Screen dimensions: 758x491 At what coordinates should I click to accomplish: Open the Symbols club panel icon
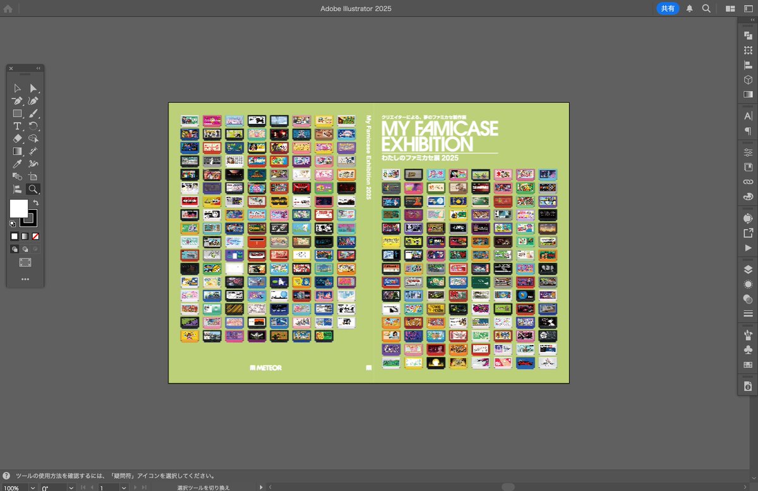pos(748,349)
